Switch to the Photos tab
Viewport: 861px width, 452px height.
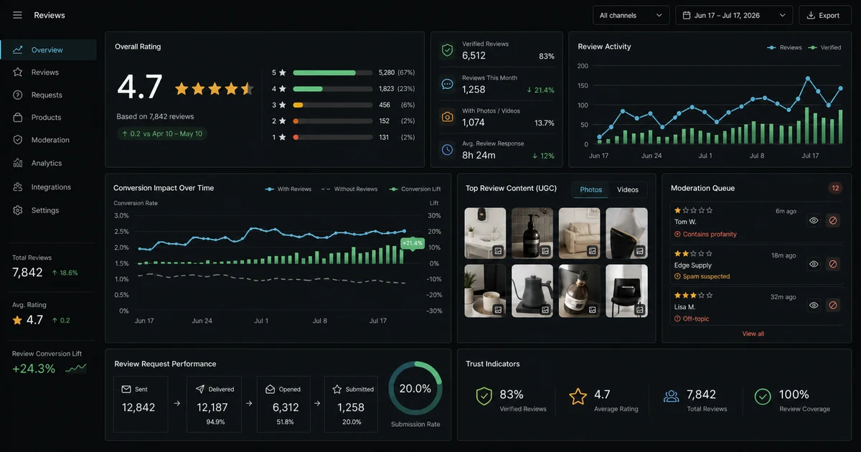(x=591, y=189)
